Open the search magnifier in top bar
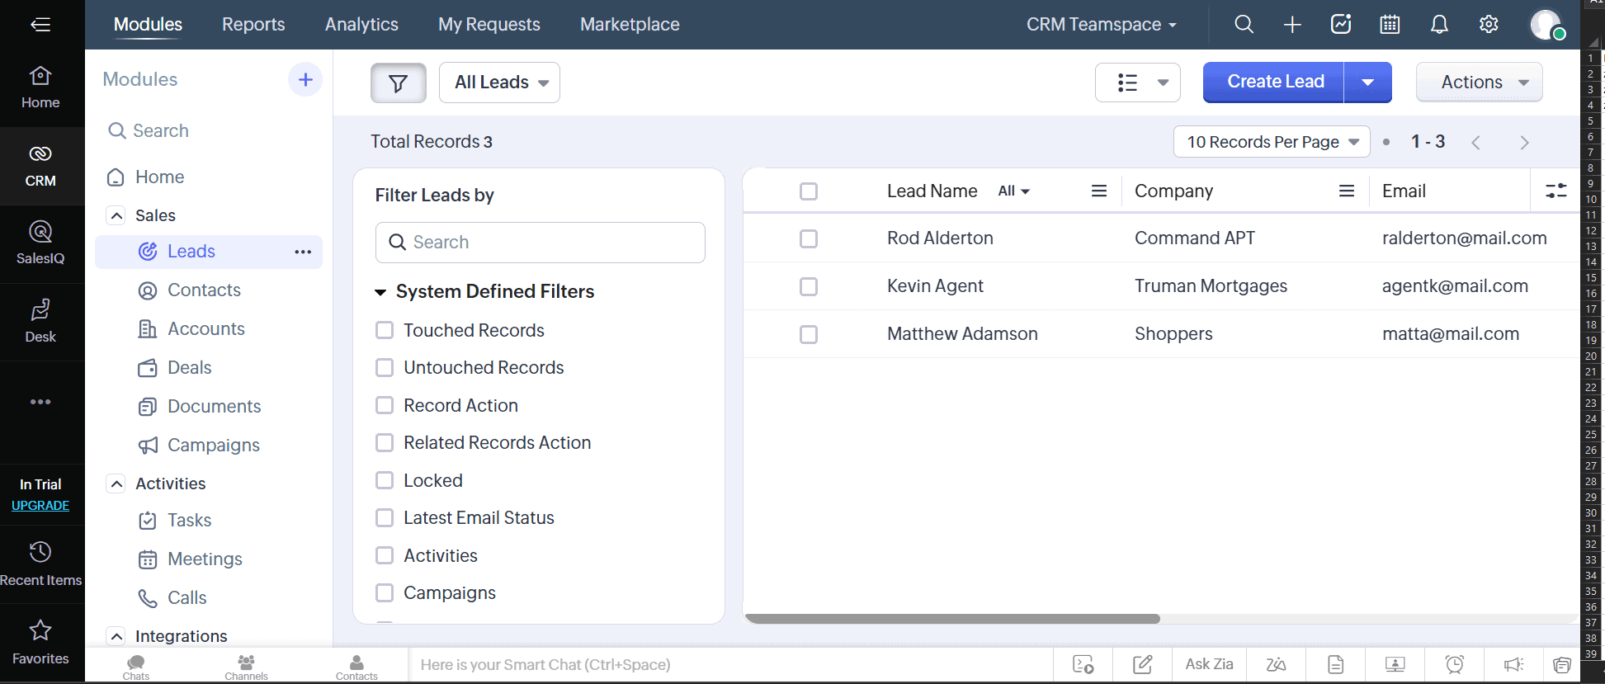This screenshot has height=684, width=1605. point(1244,25)
